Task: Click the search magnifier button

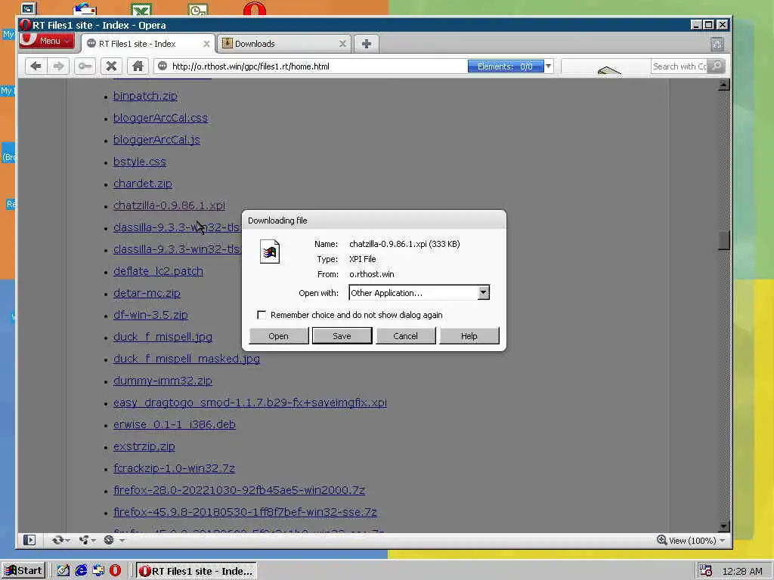Action: (717, 66)
